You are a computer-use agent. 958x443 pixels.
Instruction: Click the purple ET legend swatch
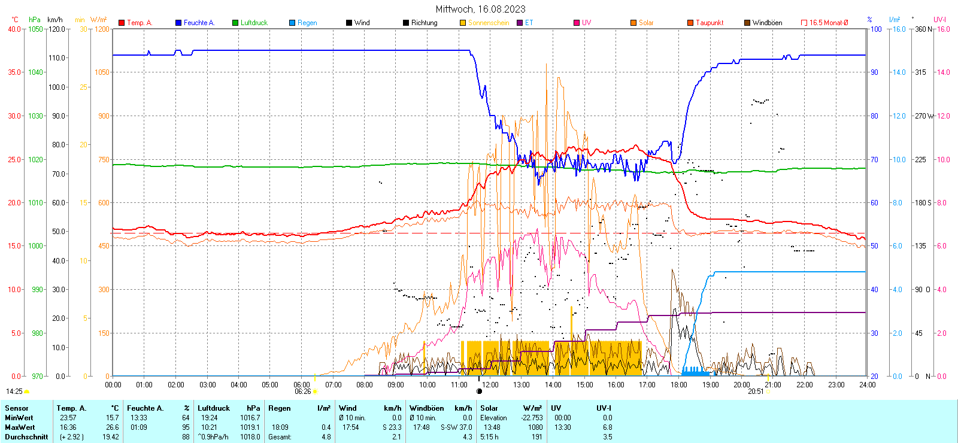(x=520, y=23)
